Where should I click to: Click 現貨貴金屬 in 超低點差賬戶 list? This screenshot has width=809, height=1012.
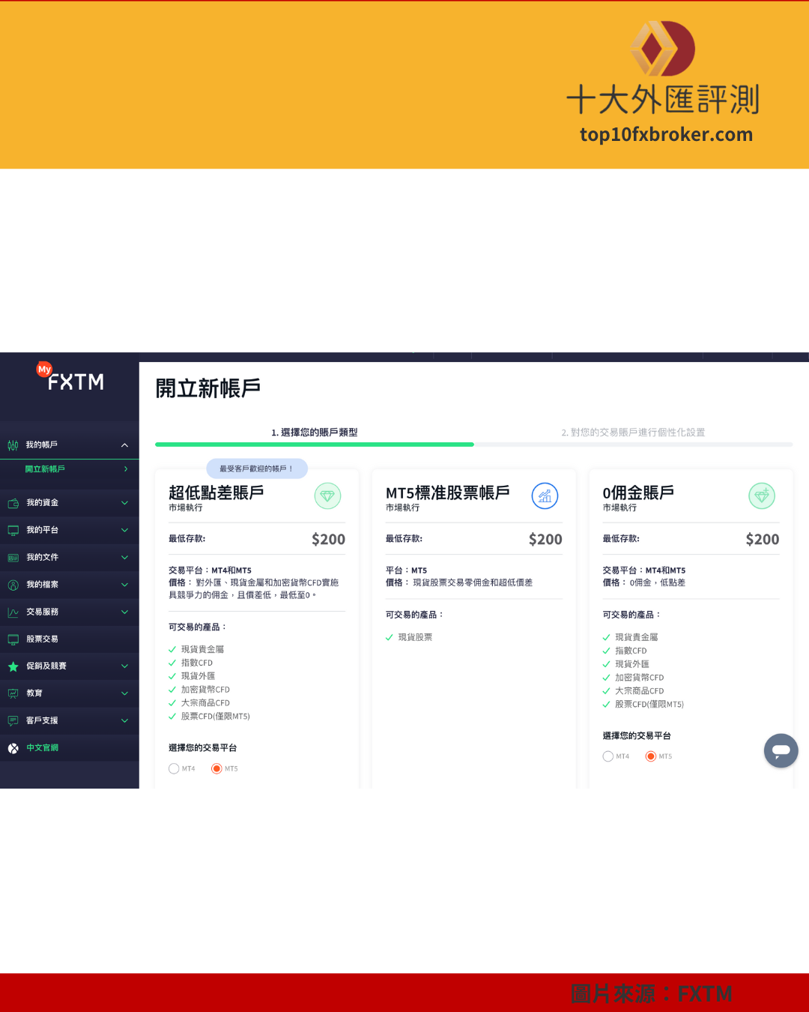pyautogui.click(x=202, y=650)
